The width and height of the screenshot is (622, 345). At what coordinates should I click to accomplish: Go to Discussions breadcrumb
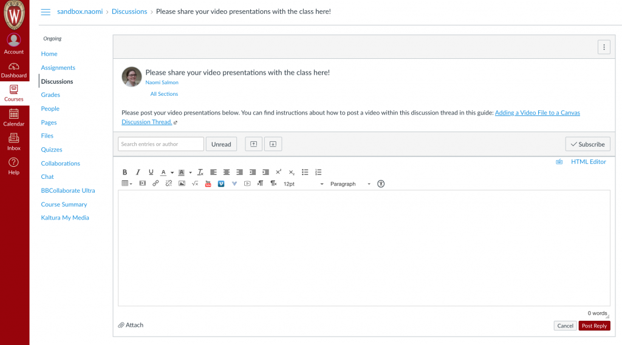tap(129, 12)
